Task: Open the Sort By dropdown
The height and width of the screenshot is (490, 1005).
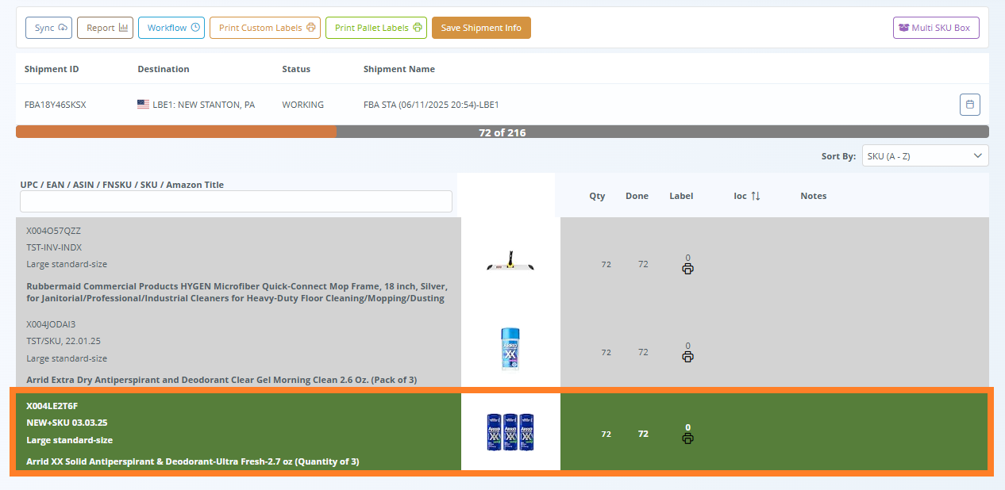Action: pyautogui.click(x=924, y=155)
